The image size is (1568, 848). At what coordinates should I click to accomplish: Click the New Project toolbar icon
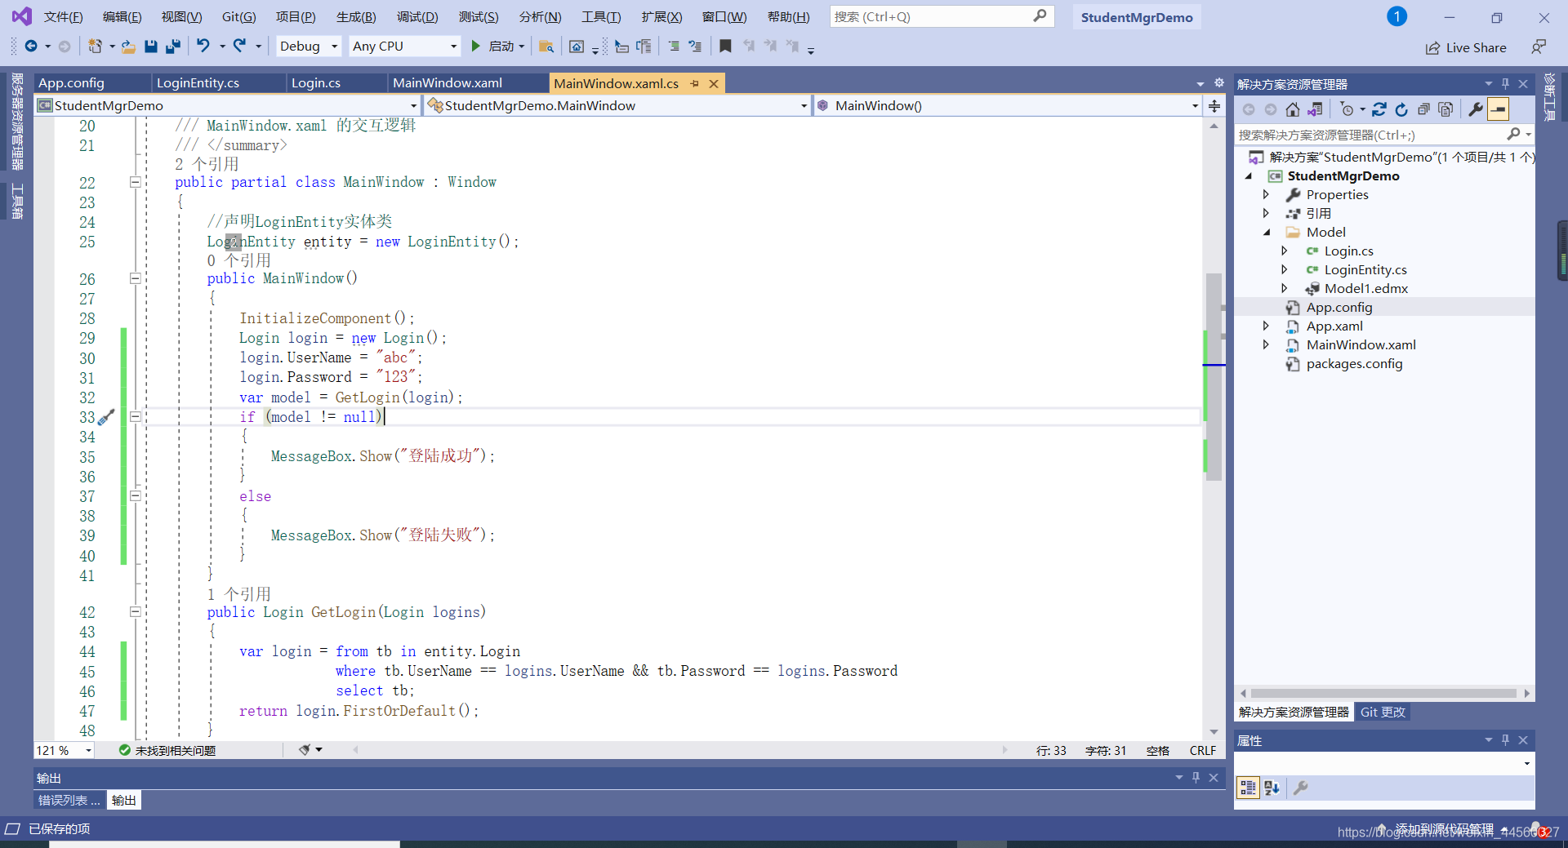[x=96, y=47]
